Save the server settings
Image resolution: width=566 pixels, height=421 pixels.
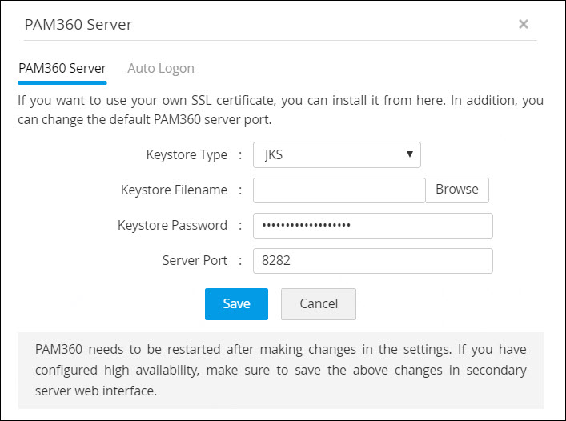[236, 303]
